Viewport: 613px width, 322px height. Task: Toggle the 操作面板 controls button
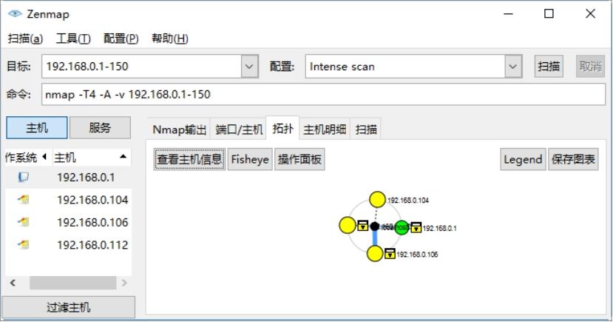[x=299, y=159]
